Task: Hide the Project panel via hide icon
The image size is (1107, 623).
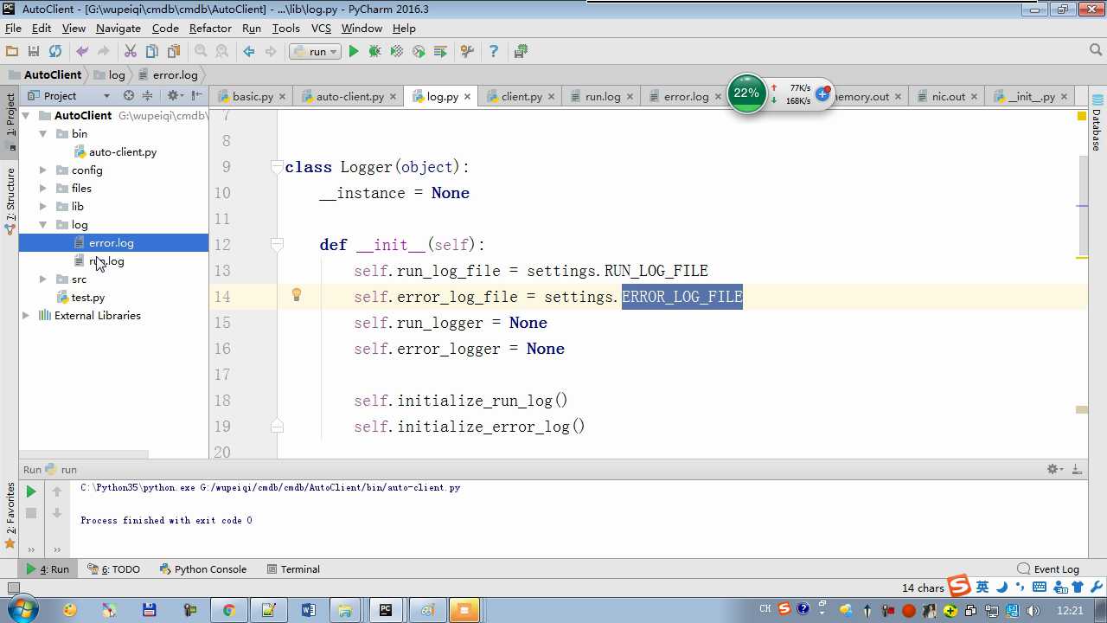Action: [x=197, y=95]
